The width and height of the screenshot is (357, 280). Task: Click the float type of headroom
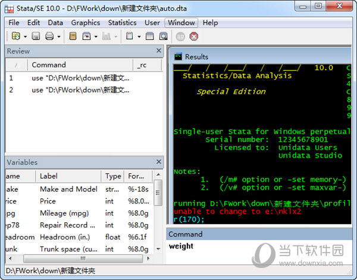tap(112, 237)
